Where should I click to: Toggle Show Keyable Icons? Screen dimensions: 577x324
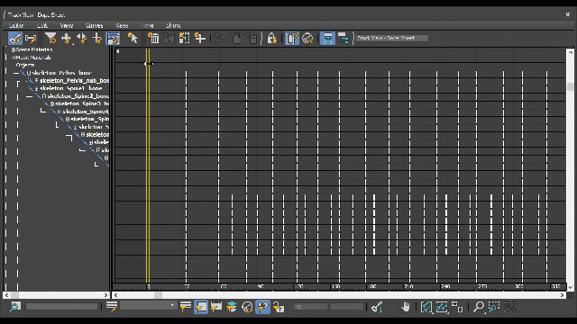click(307, 38)
